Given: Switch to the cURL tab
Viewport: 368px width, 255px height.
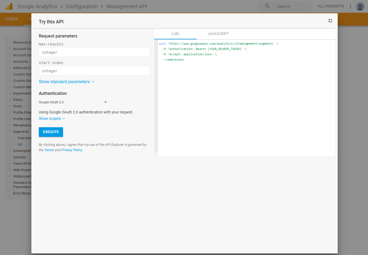Looking at the screenshot, I should (x=175, y=34).
